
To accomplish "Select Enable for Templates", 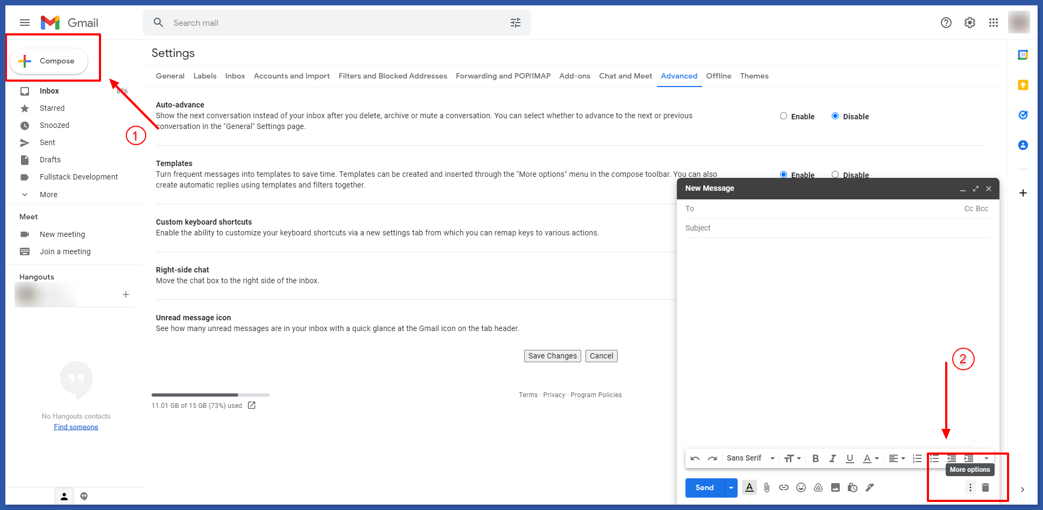I will pyautogui.click(x=783, y=175).
